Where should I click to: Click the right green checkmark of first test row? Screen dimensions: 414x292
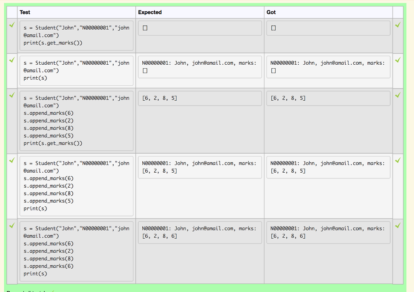point(398,25)
